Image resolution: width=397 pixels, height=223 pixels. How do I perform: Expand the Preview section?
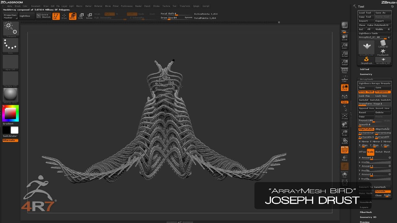[x=365, y=222]
